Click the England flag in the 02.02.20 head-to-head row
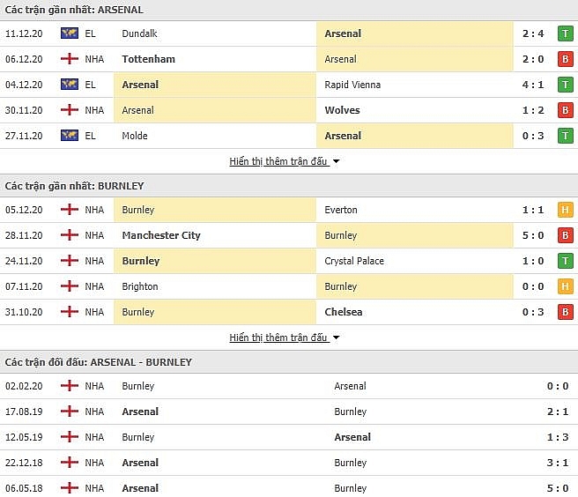This screenshot has height=497, width=578. [69, 386]
